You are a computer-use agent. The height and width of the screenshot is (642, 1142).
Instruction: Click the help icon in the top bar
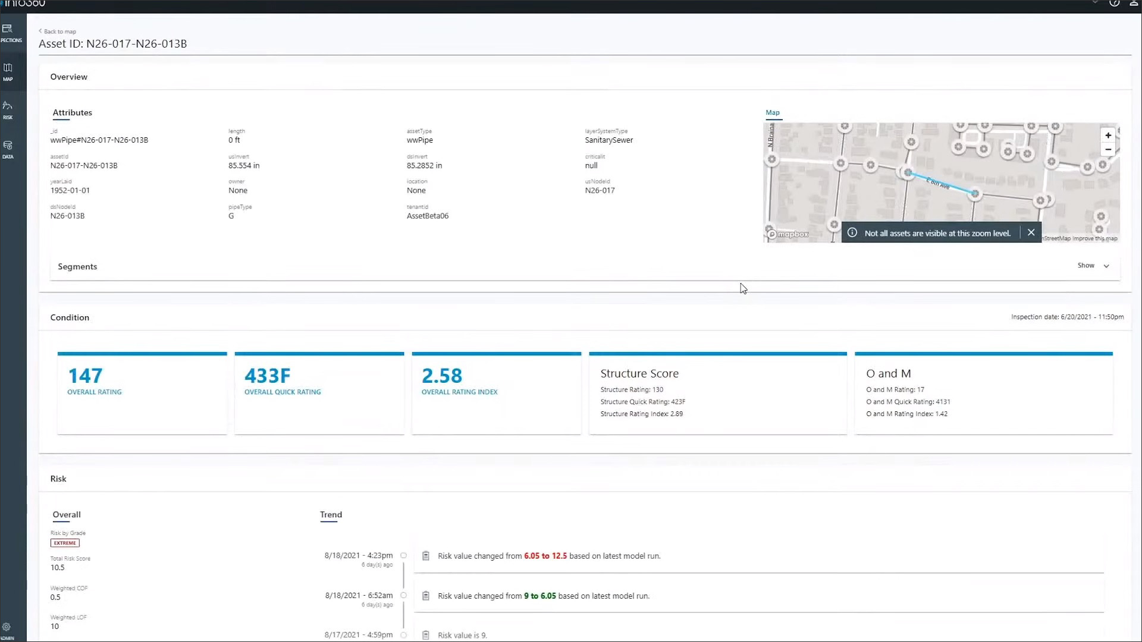click(x=1114, y=3)
